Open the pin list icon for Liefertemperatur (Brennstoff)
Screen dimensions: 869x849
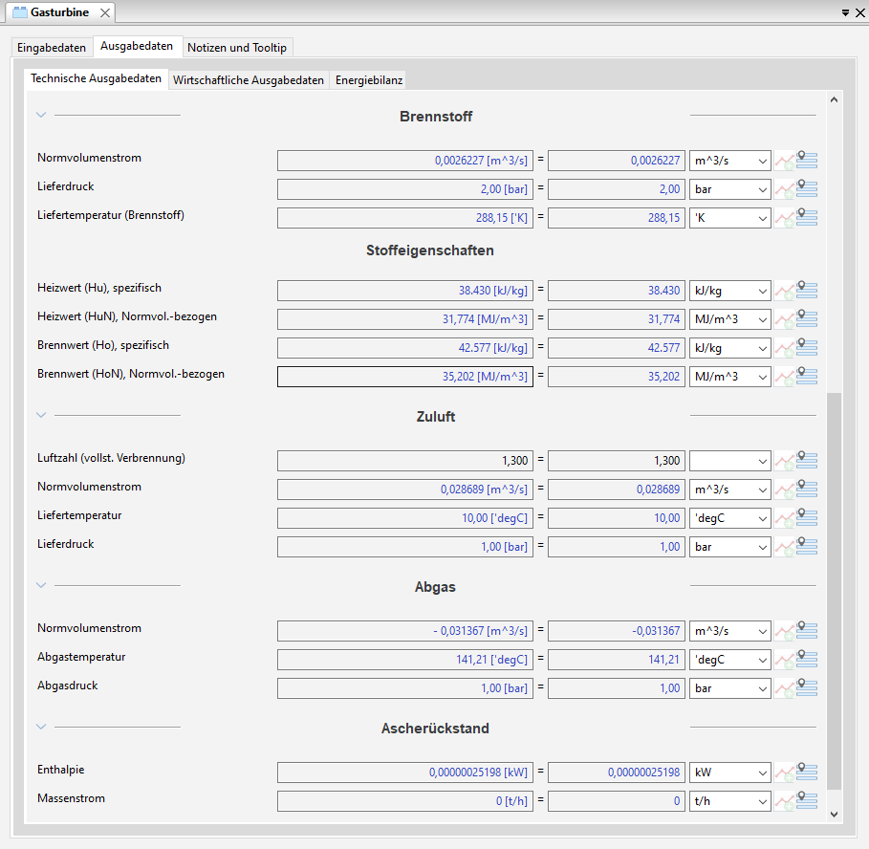pyautogui.click(x=807, y=217)
